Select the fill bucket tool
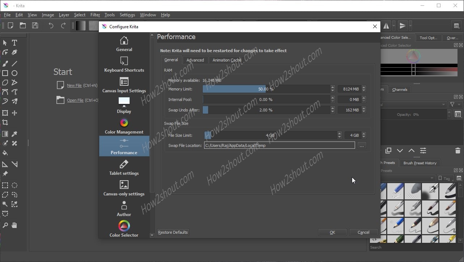The image size is (464, 262). (5, 153)
